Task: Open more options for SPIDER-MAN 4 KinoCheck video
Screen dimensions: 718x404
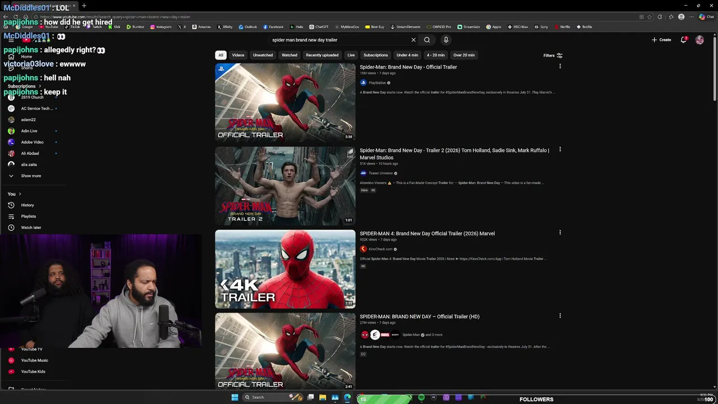Action: click(560, 232)
